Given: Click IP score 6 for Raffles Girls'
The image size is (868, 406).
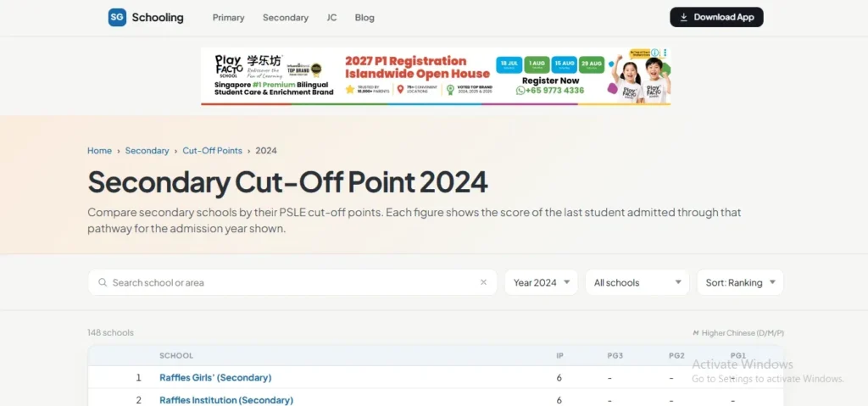Looking at the screenshot, I should coord(559,378).
